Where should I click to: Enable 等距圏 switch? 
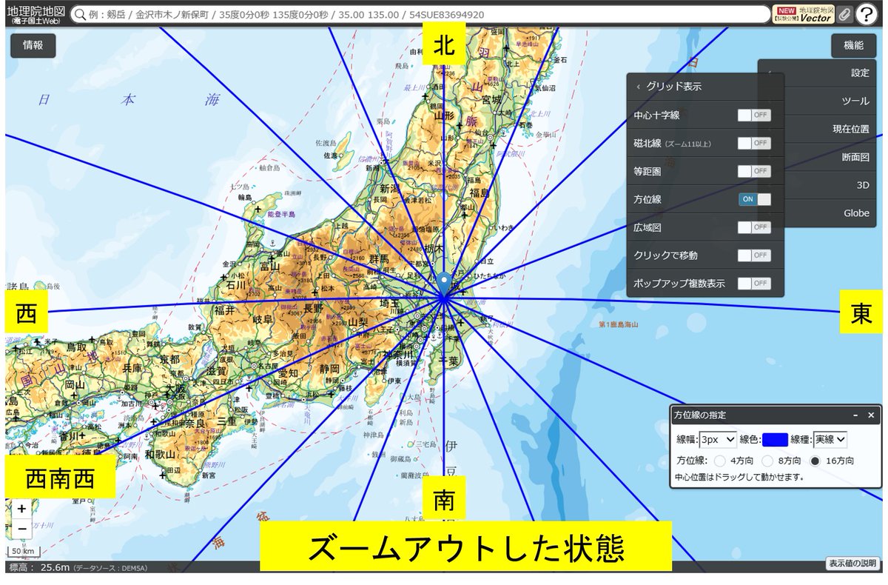tap(754, 171)
